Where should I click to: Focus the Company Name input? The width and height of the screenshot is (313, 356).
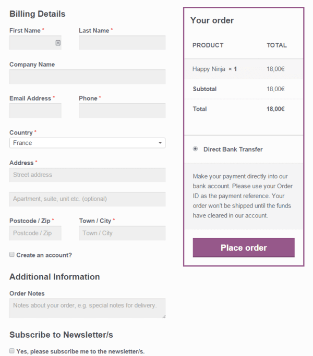[87, 77]
